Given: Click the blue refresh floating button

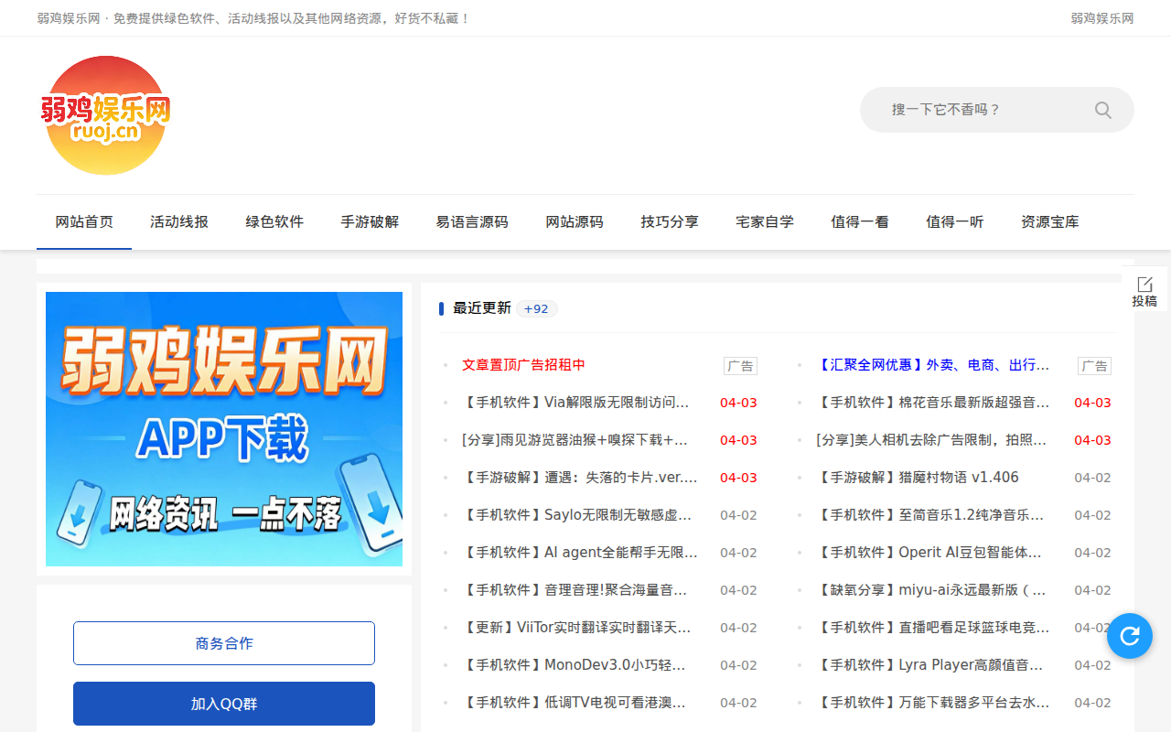Looking at the screenshot, I should point(1129,635).
